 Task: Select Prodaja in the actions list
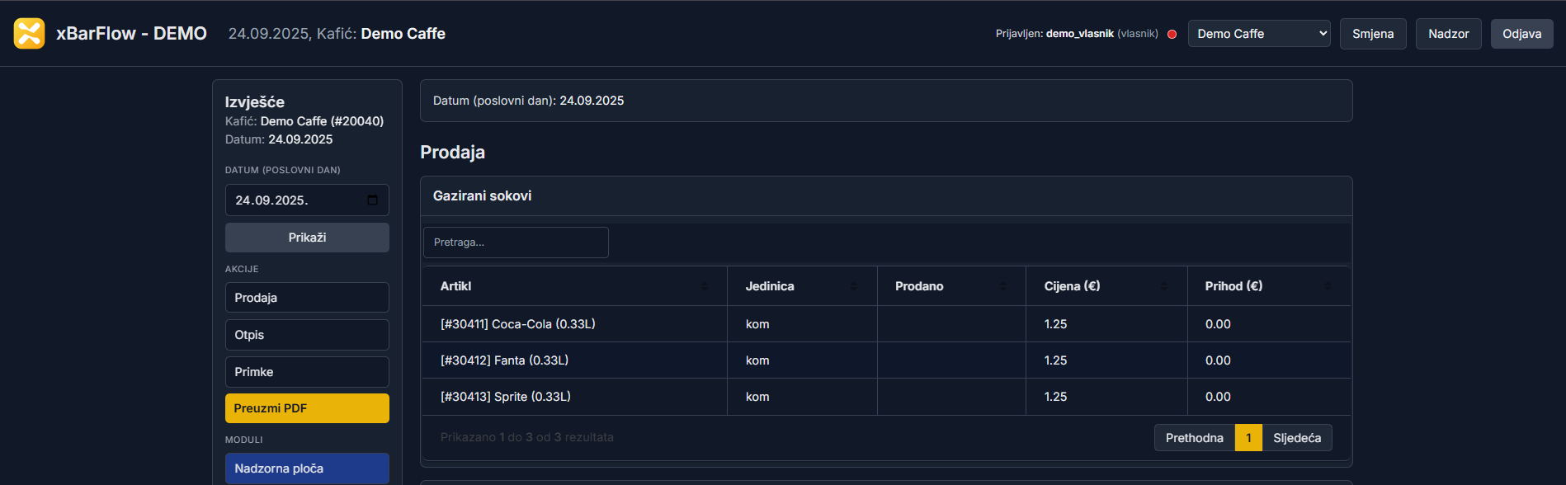[307, 298]
